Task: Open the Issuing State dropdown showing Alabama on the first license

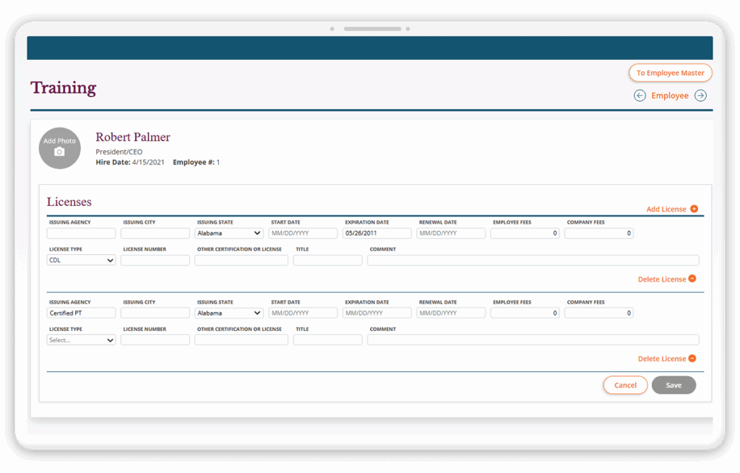Action: [228, 233]
